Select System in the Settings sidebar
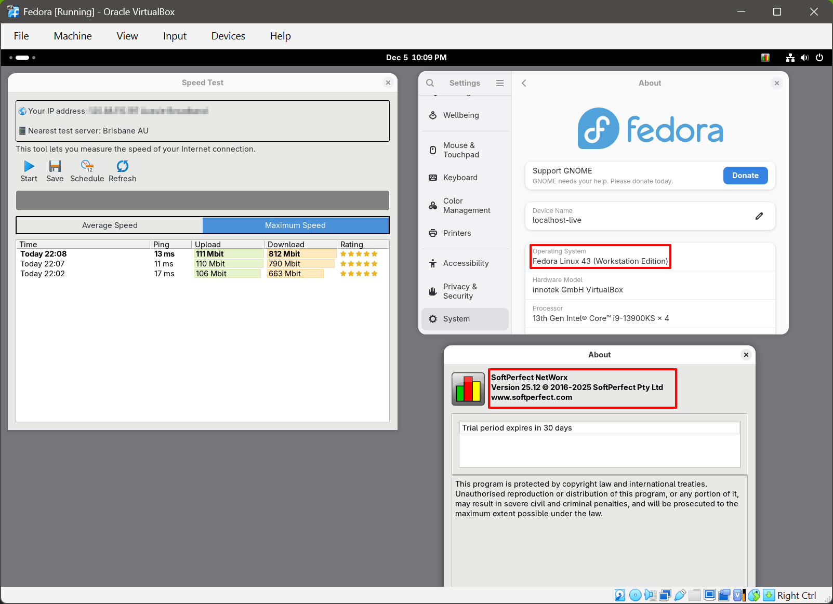The width and height of the screenshot is (833, 604). coord(465,319)
